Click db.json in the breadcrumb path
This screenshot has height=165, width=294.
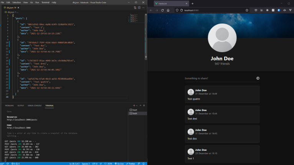click(11, 12)
